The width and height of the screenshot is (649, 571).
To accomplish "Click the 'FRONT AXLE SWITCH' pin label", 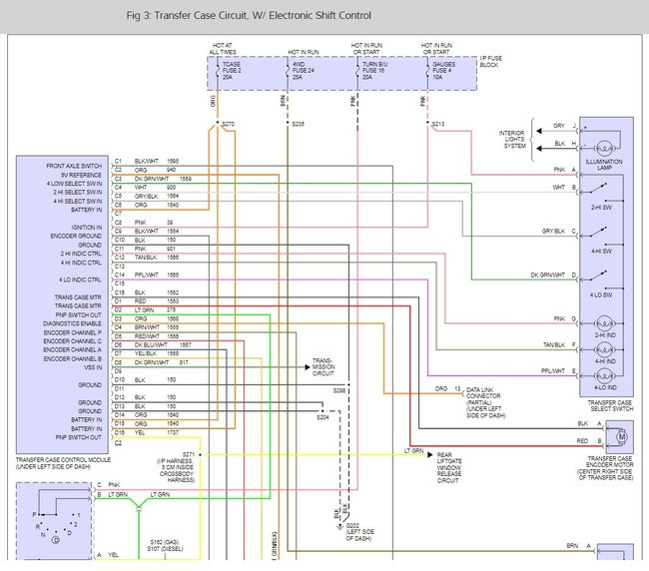I will [74, 166].
